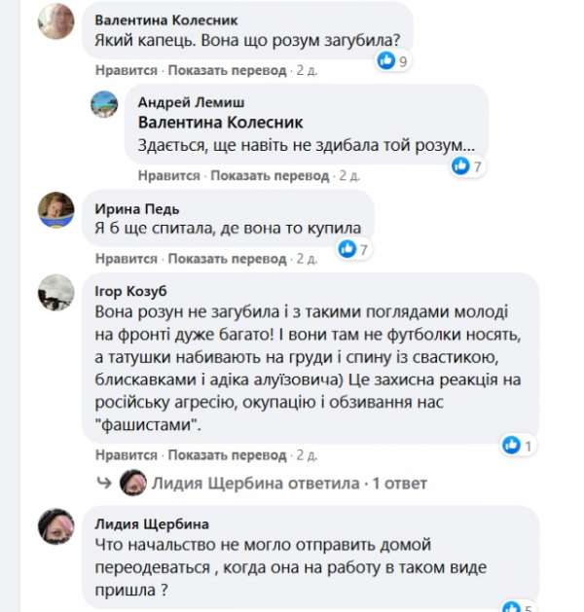Open Ирина Педь's avatar

coord(55,208)
